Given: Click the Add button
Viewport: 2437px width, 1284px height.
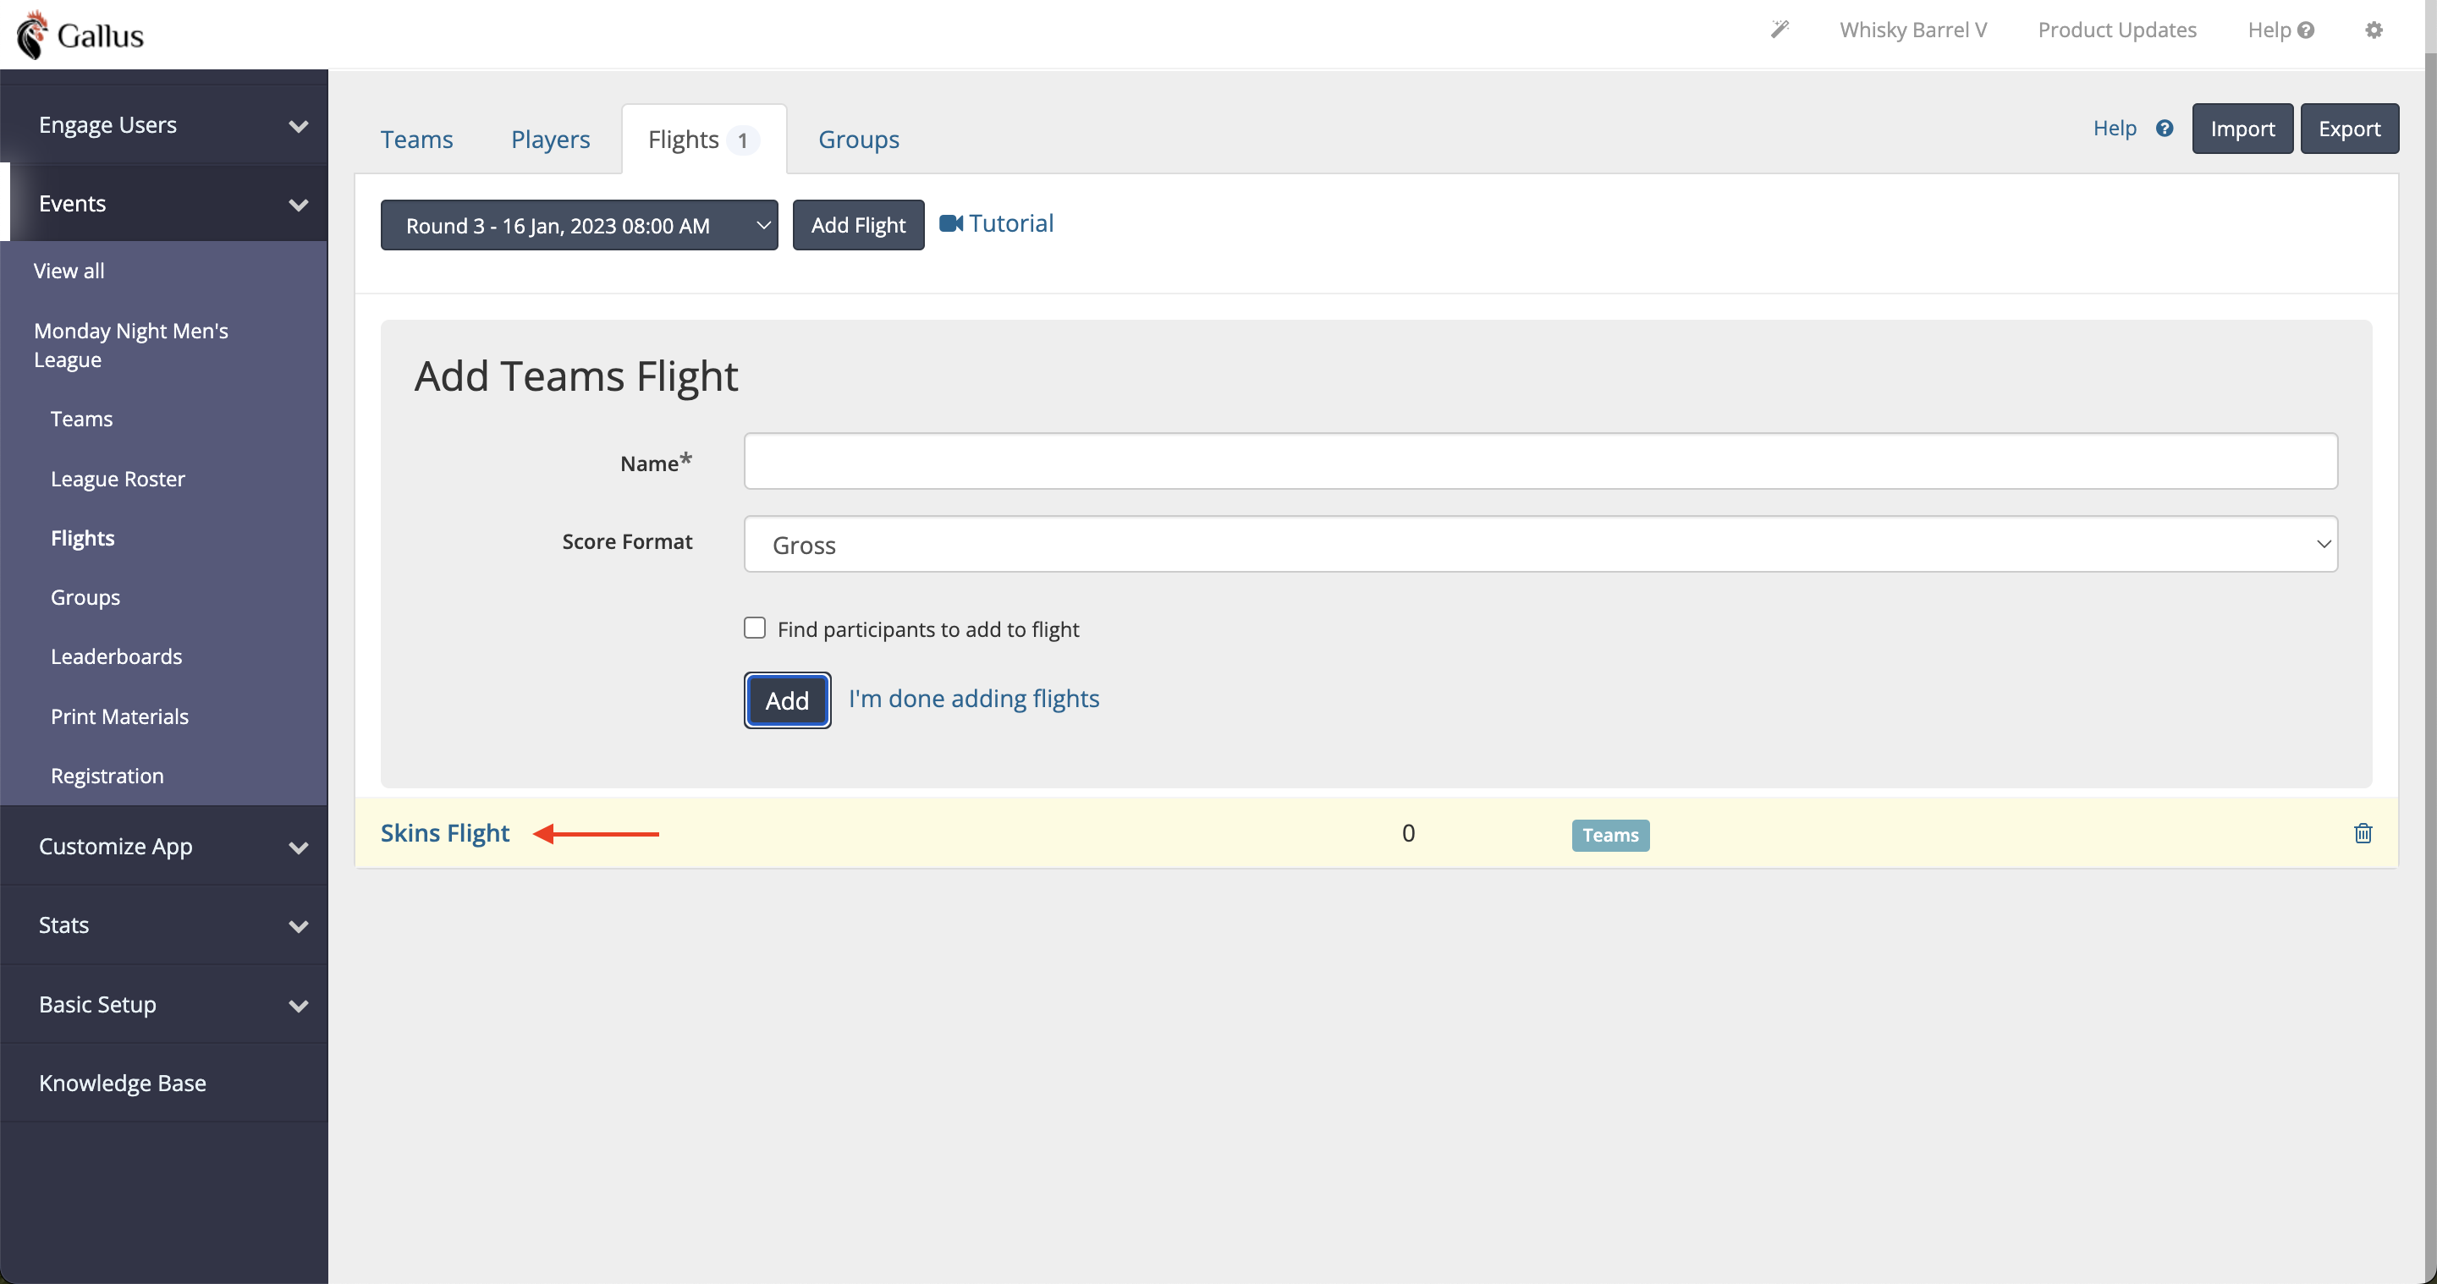Looking at the screenshot, I should point(787,700).
